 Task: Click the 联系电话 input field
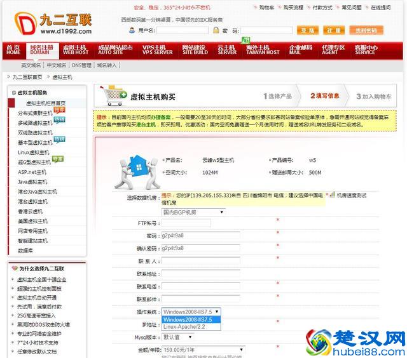coord(201,286)
